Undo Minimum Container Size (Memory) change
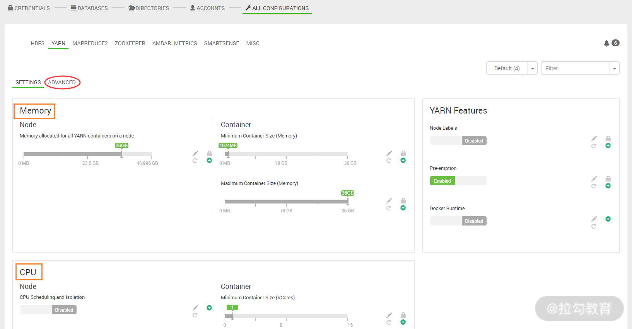This screenshot has height=329, width=632. pyautogui.click(x=389, y=161)
